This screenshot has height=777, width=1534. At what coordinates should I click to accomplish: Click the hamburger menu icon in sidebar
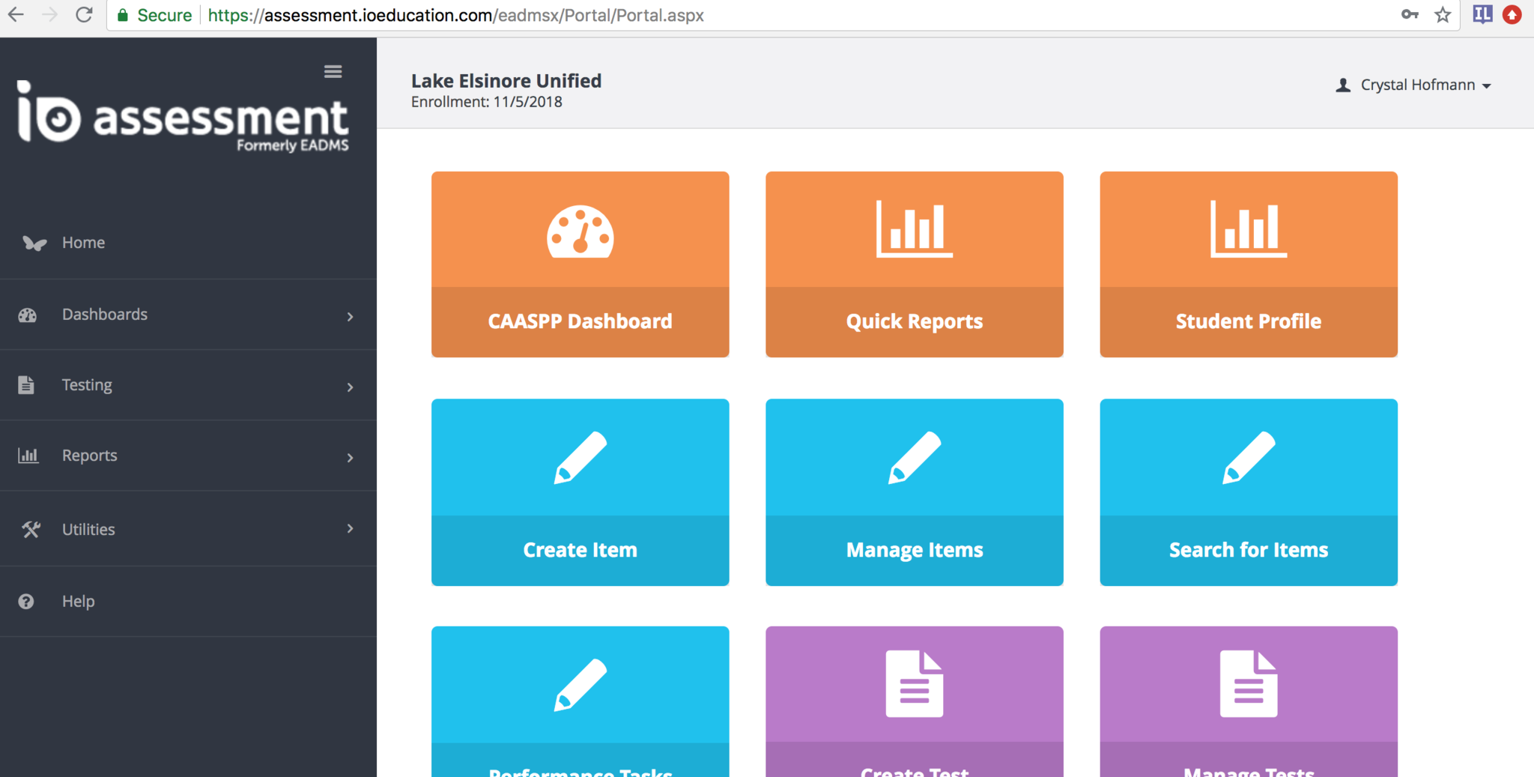333,71
